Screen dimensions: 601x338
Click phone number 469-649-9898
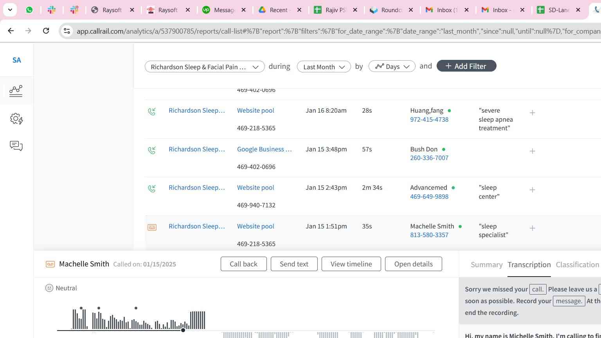coord(429,196)
